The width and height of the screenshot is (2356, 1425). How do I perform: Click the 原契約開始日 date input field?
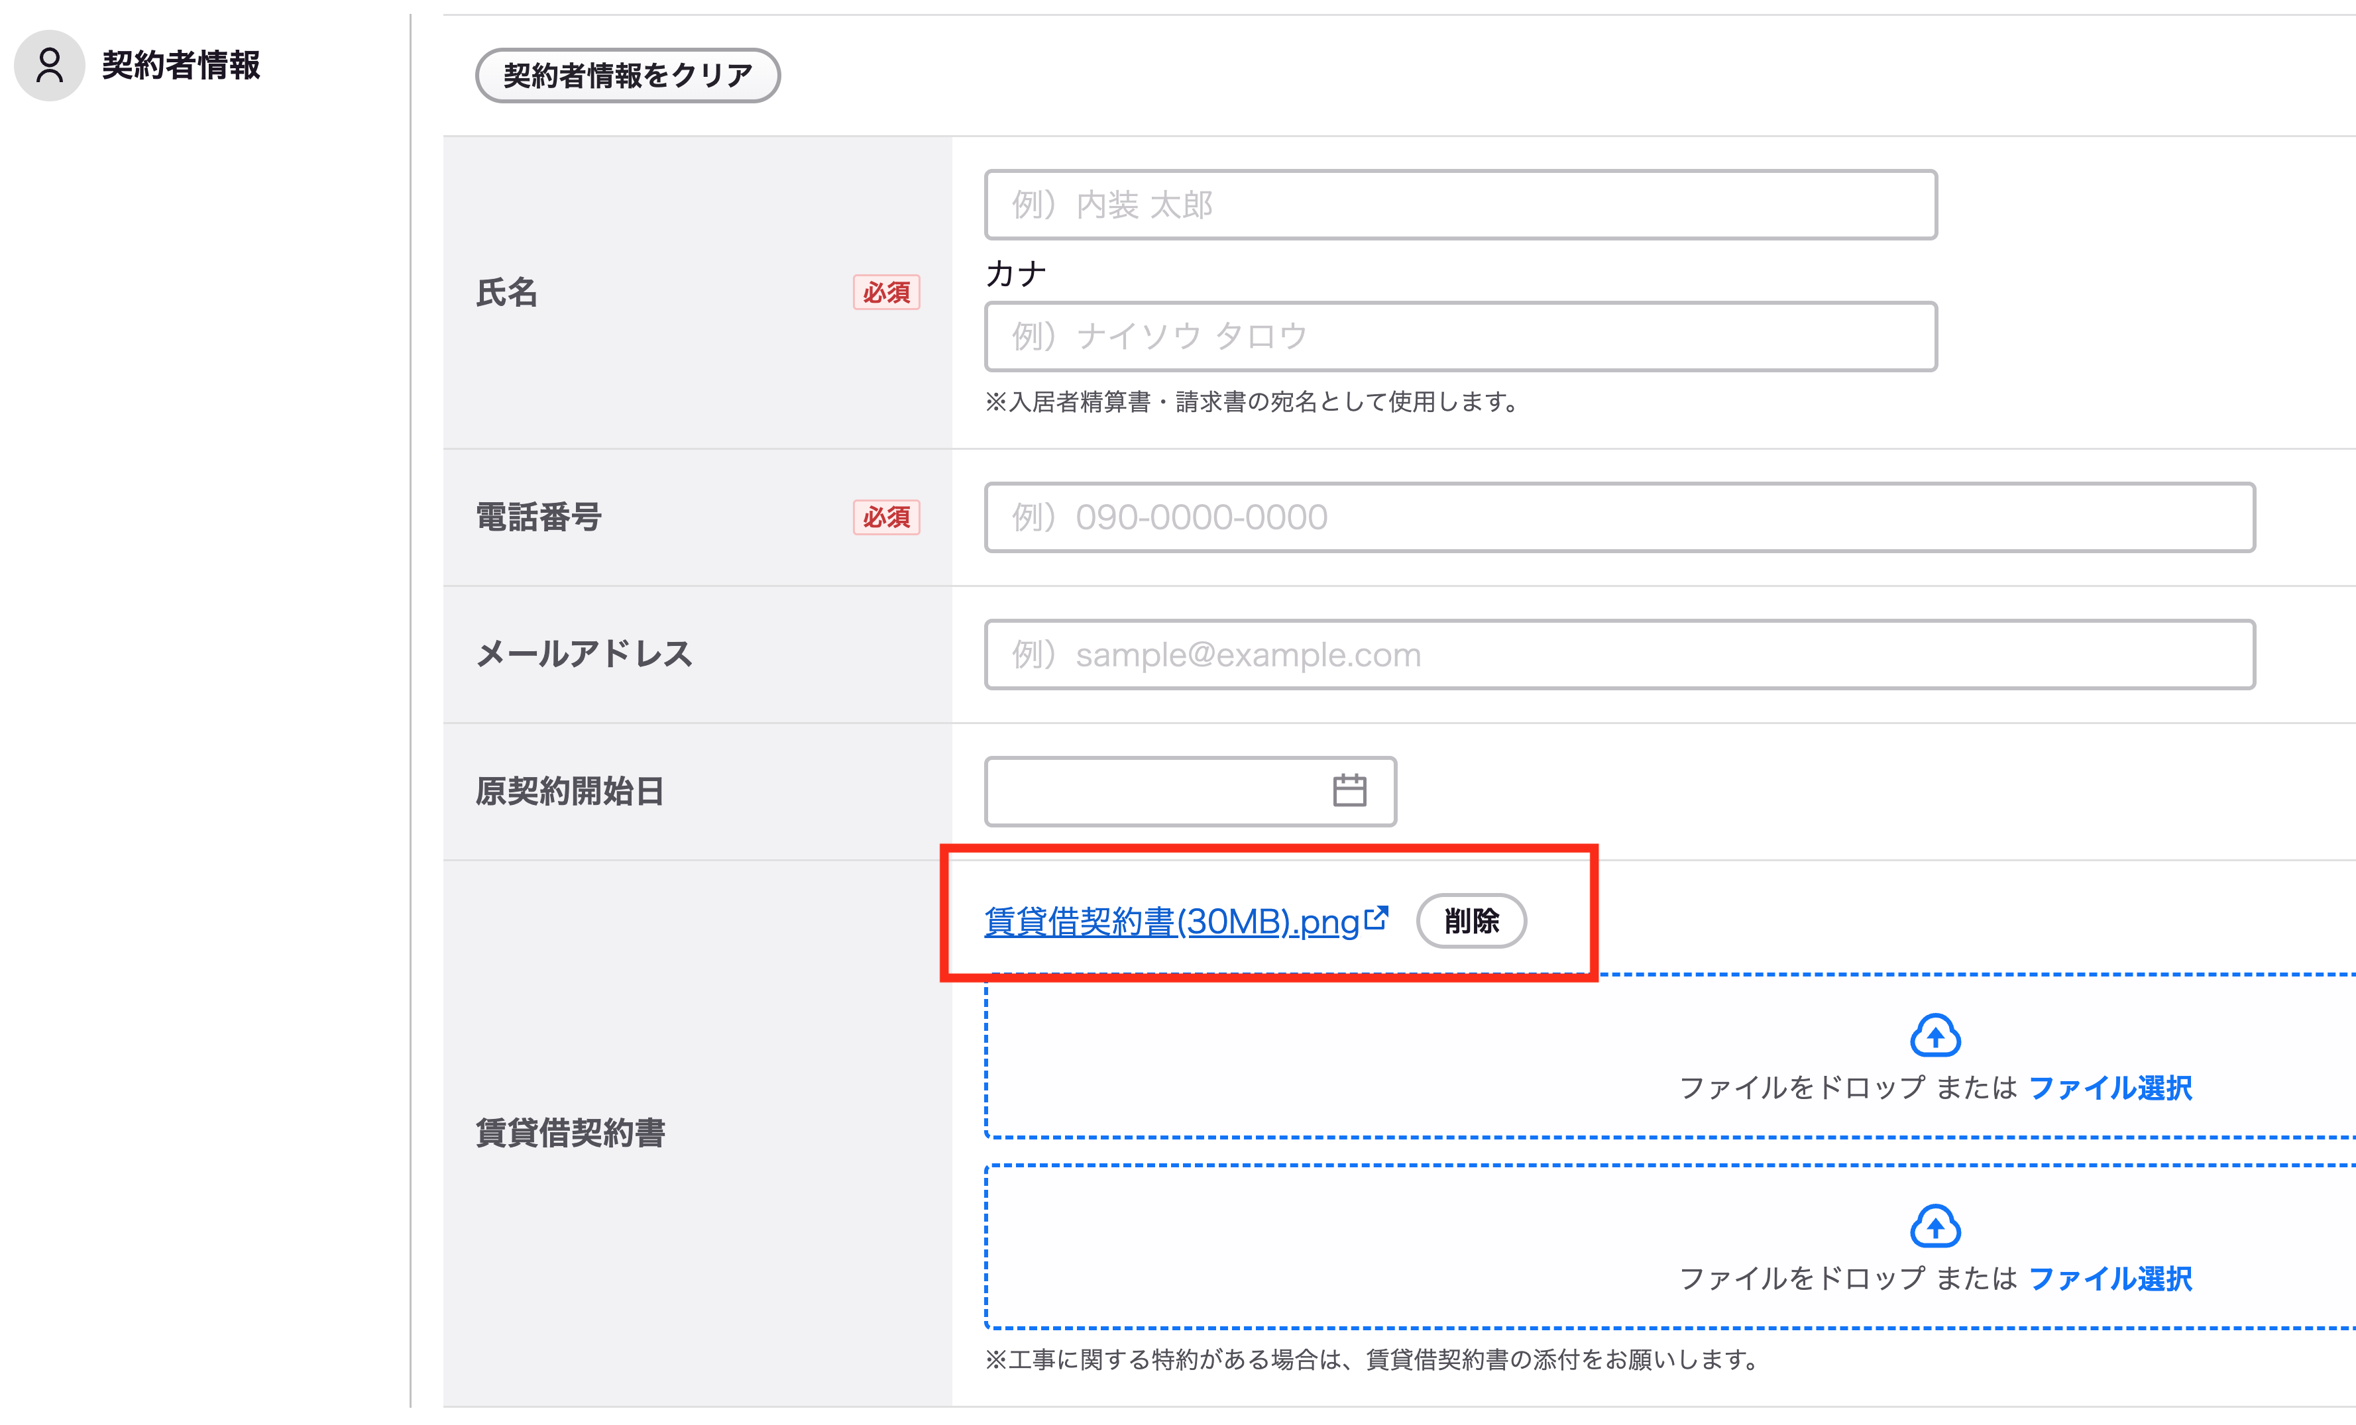click(1190, 792)
